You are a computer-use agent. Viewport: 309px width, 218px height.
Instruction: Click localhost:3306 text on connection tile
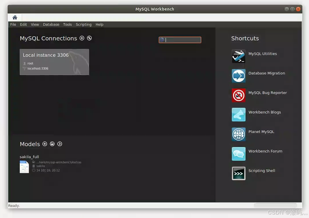[x=38, y=68]
